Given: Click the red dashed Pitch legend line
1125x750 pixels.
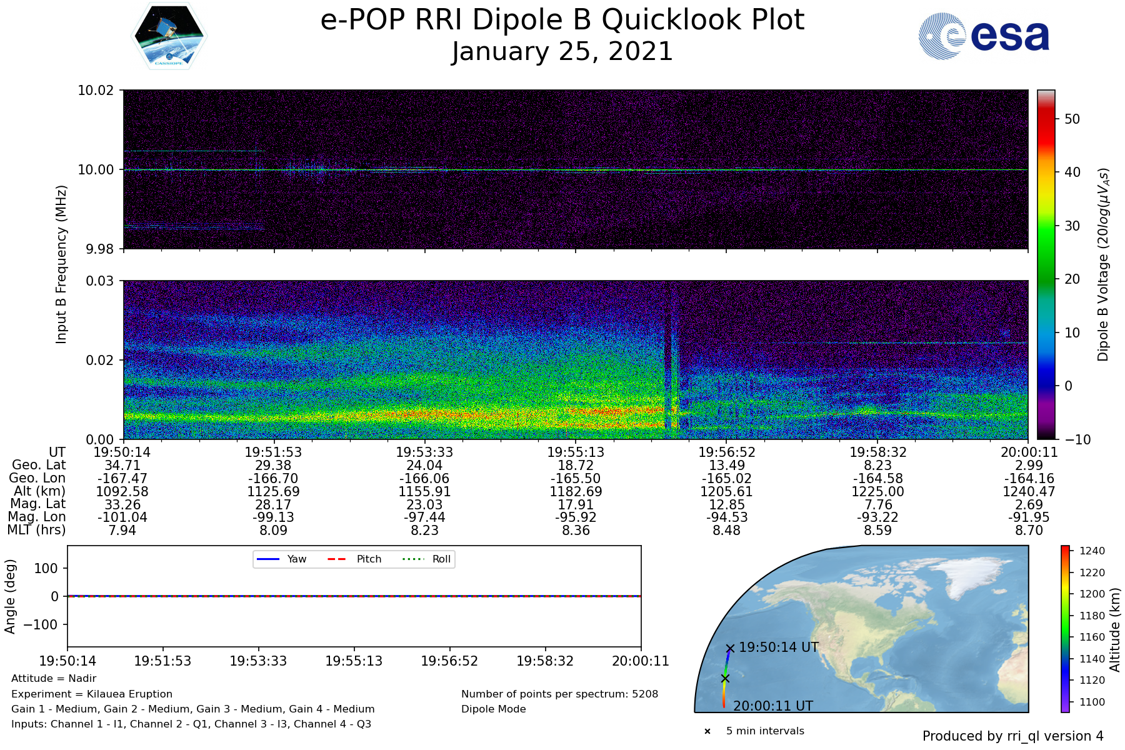Looking at the screenshot, I should pyautogui.click(x=337, y=559).
